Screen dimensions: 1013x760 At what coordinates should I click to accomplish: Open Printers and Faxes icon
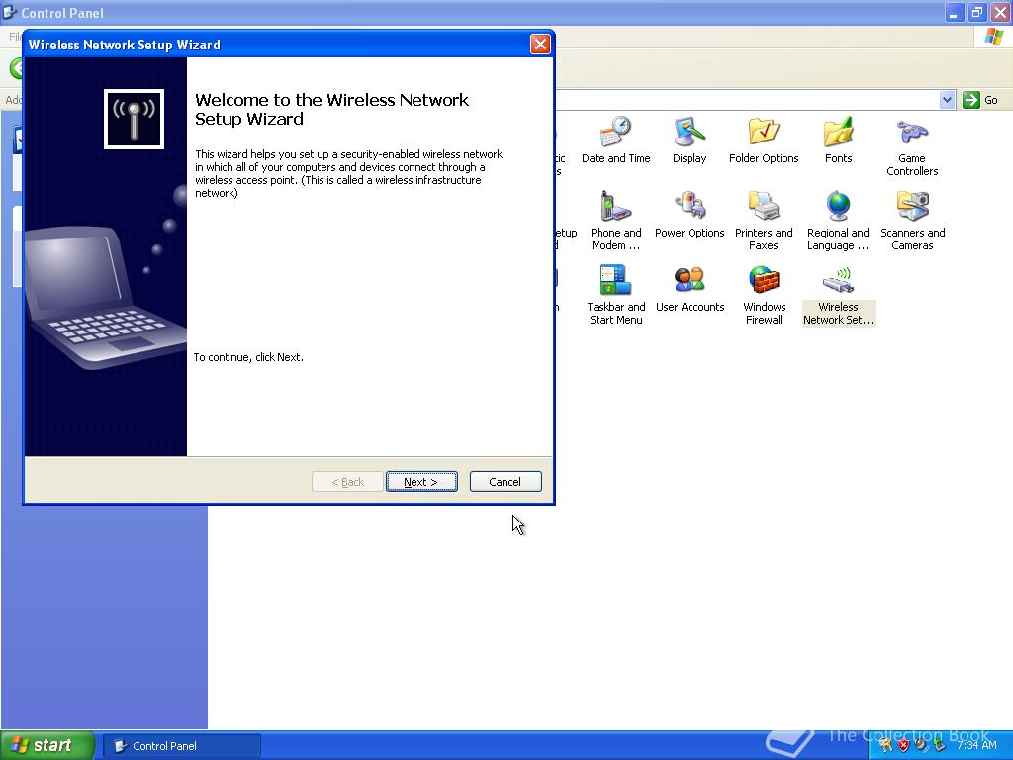click(764, 206)
